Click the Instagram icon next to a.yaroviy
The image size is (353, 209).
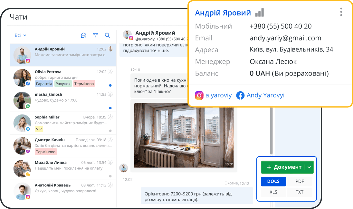(x=199, y=95)
